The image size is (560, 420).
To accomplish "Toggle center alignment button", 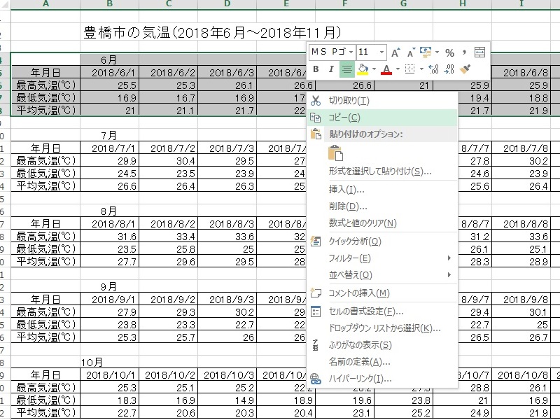I will tap(346, 69).
